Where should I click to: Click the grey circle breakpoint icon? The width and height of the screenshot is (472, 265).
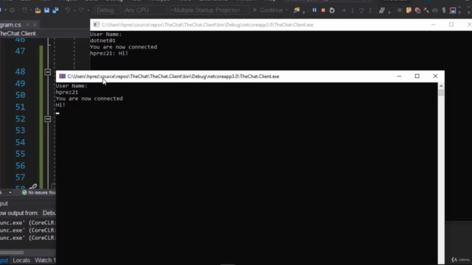[x=400, y=10]
